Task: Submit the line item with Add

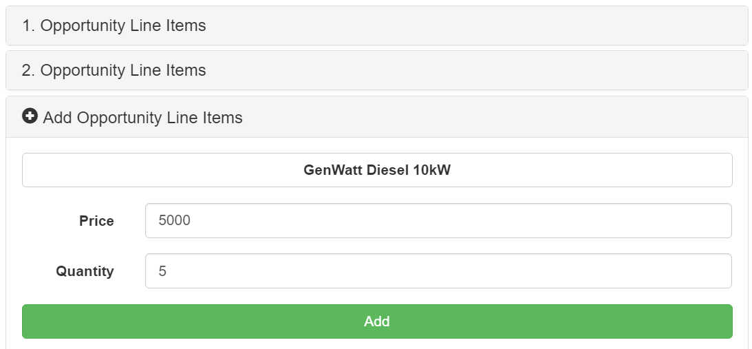Action: [377, 321]
